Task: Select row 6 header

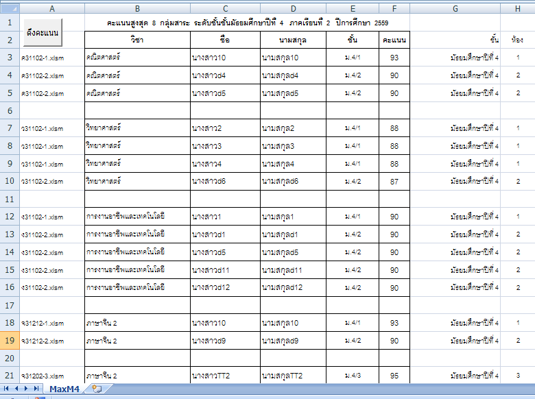Action: tap(10, 110)
